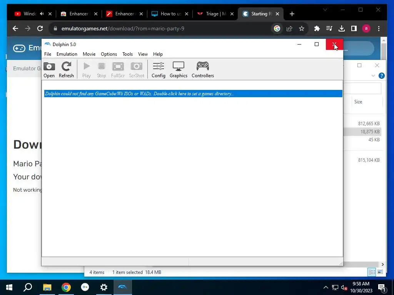Click the network tray icon
The width and height of the screenshot is (394, 295).
point(335,287)
